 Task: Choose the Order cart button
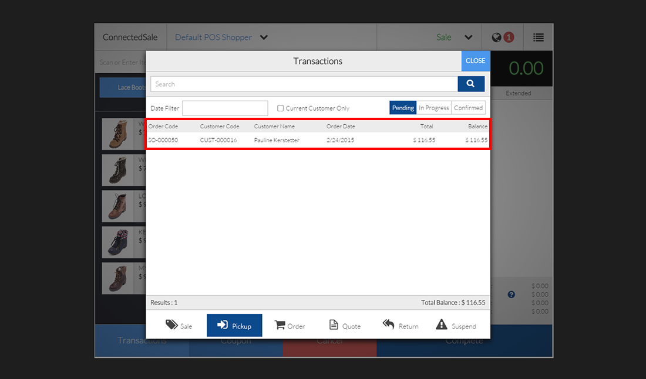click(x=290, y=326)
